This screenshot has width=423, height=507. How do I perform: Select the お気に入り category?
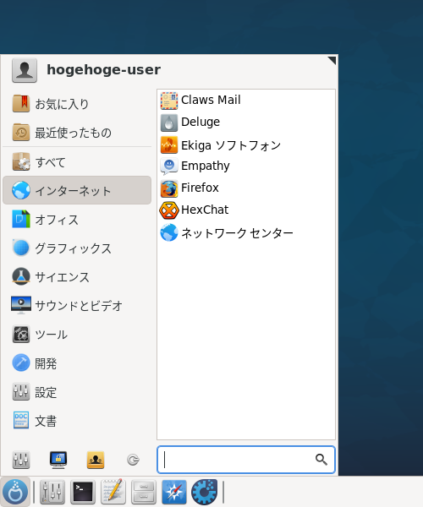point(77,104)
